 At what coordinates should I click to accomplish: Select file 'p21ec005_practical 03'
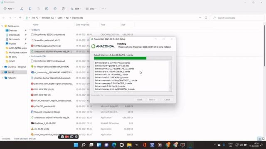[x=44, y=106]
